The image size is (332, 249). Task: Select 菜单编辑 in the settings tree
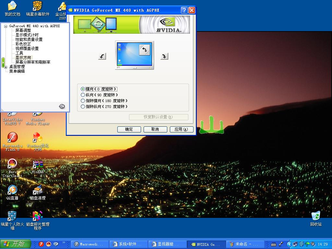(x=17, y=71)
